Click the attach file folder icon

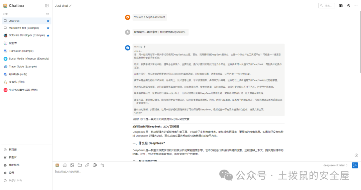click(x=80, y=165)
